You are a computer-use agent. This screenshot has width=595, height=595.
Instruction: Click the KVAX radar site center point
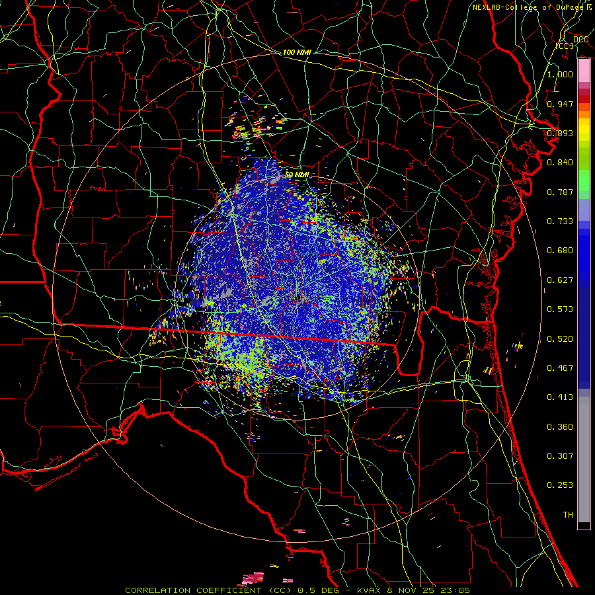(299, 298)
